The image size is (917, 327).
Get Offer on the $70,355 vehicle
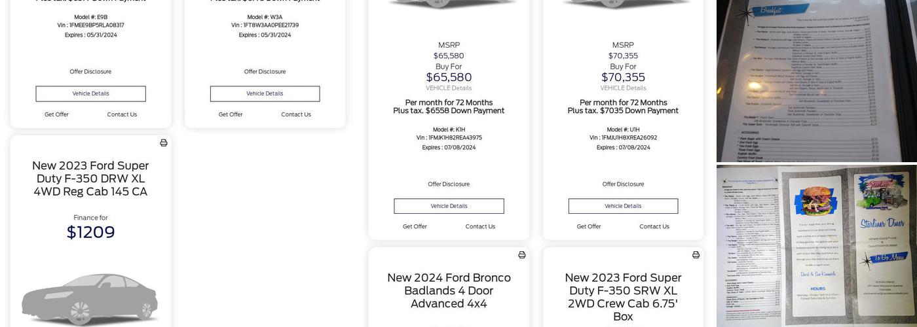point(589,227)
